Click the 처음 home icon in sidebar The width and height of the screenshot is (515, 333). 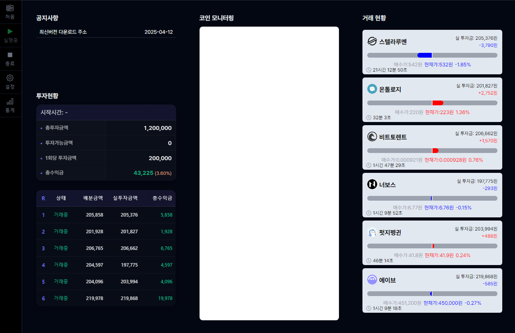coord(10,8)
